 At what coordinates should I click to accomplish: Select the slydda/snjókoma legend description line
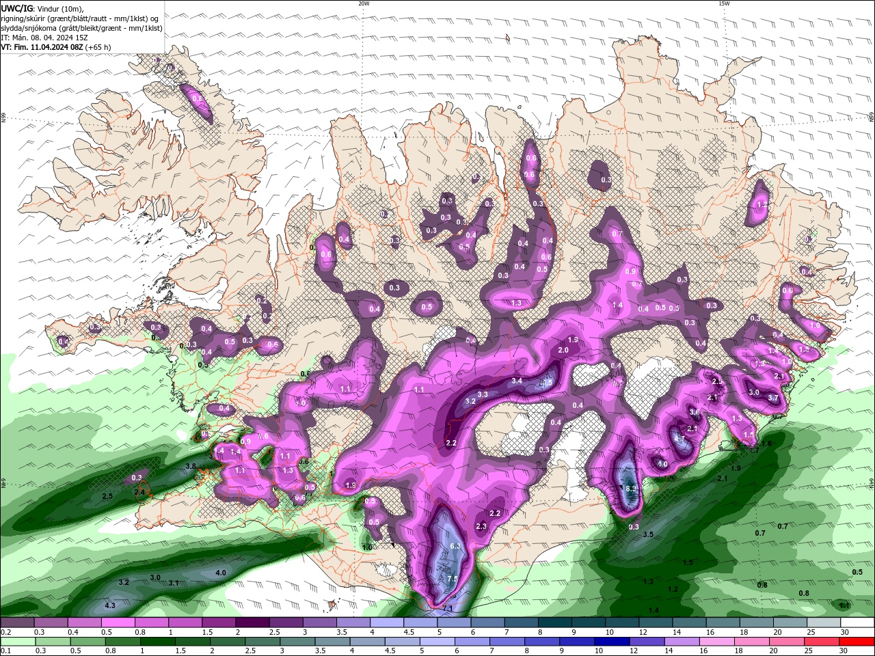(x=82, y=28)
